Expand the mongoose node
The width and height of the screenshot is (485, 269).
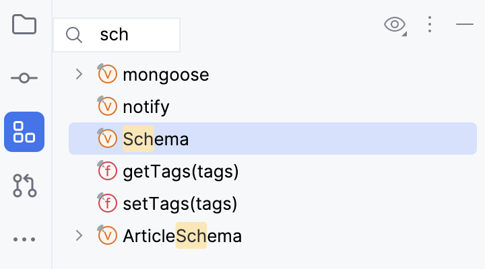[79, 74]
